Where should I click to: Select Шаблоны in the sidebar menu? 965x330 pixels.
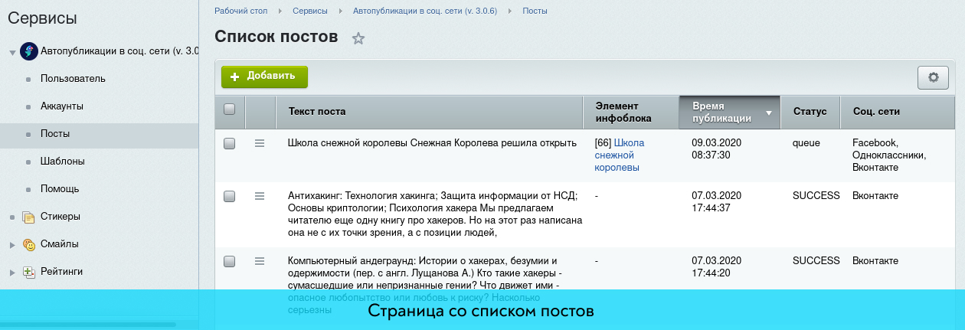[x=62, y=162]
